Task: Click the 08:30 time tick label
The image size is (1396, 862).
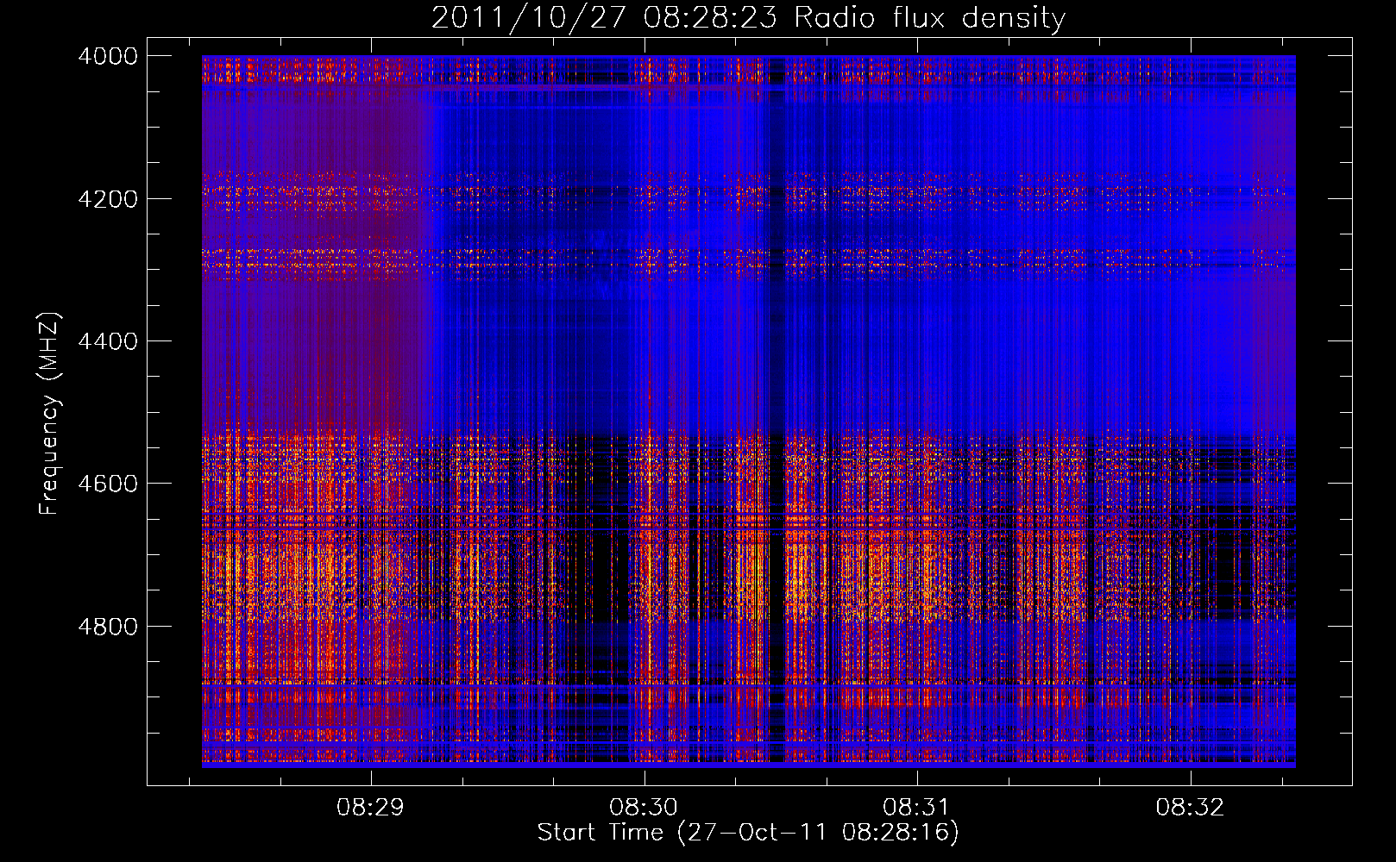Action: pyautogui.click(x=644, y=808)
